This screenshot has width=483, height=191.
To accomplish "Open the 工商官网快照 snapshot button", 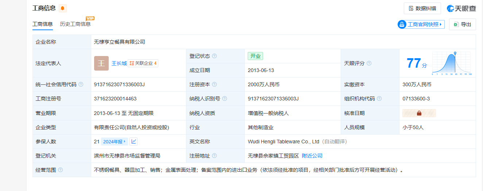I will (x=421, y=24).
